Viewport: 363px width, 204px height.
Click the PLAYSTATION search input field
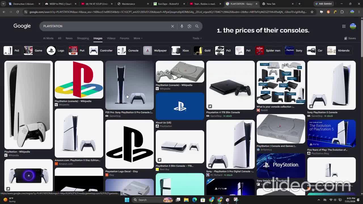pos(105,26)
